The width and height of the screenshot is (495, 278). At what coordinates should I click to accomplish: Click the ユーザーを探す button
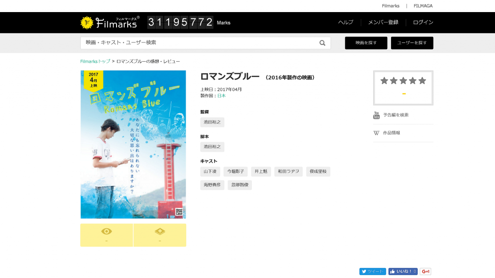tap(412, 43)
